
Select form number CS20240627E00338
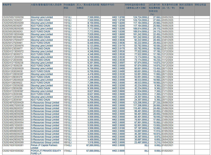pos(13,105)
